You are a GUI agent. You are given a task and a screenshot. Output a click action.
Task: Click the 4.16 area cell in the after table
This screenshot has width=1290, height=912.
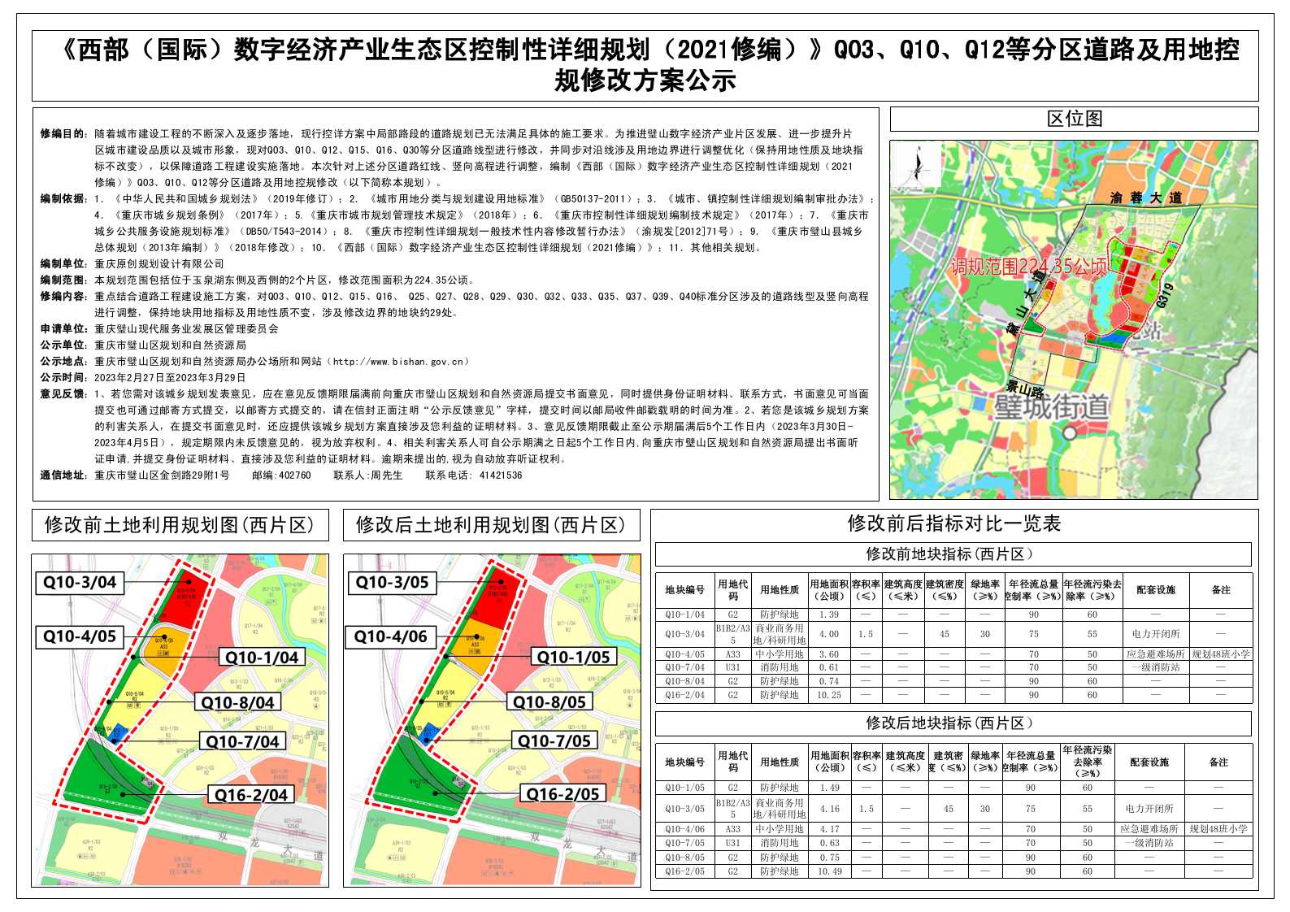(830, 809)
